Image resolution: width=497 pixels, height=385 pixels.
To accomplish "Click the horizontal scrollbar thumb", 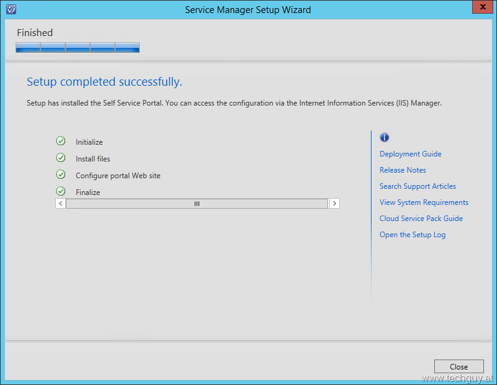I will point(197,204).
